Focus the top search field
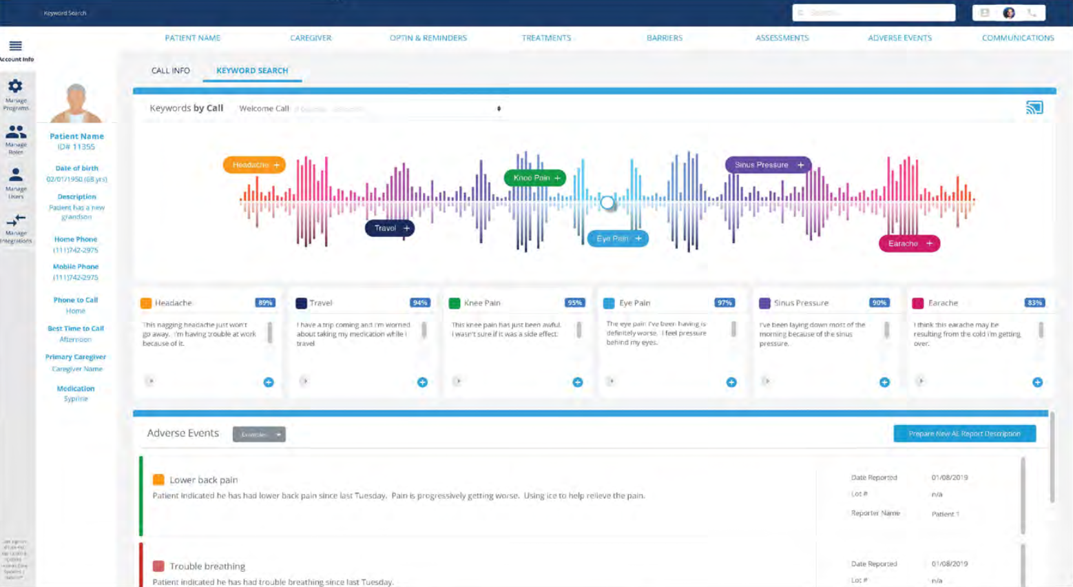 click(x=873, y=12)
